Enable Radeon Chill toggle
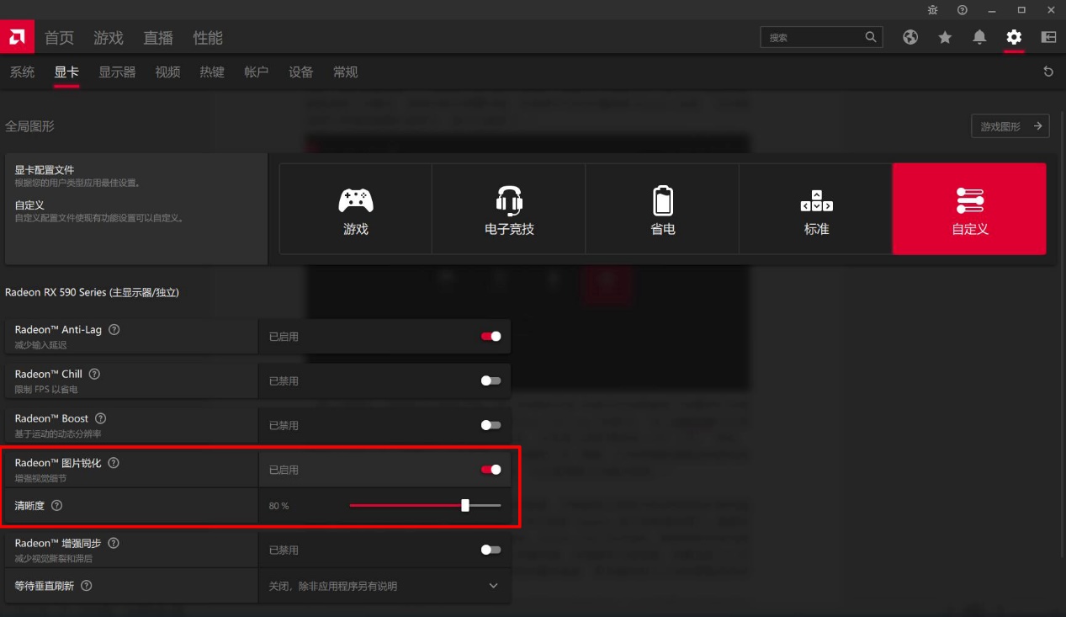The image size is (1066, 617). 491,380
